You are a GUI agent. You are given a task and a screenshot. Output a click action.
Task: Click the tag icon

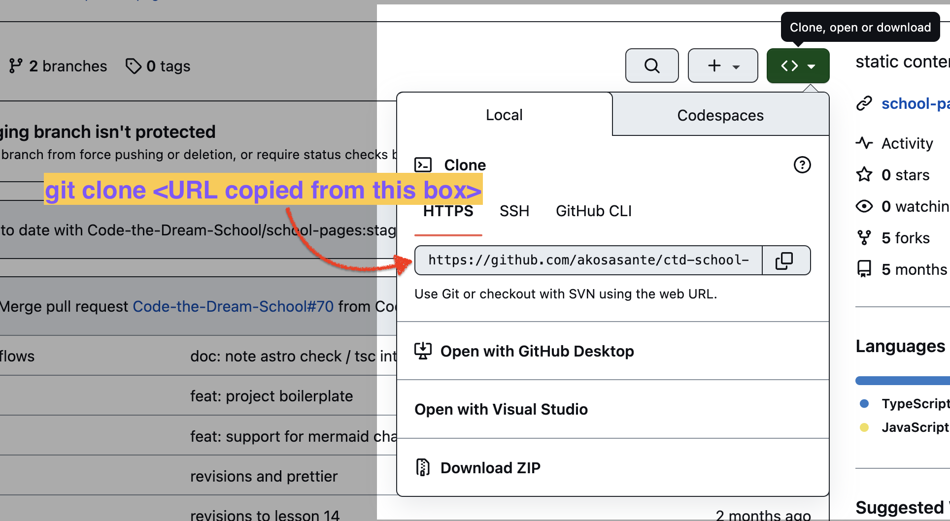pos(133,66)
